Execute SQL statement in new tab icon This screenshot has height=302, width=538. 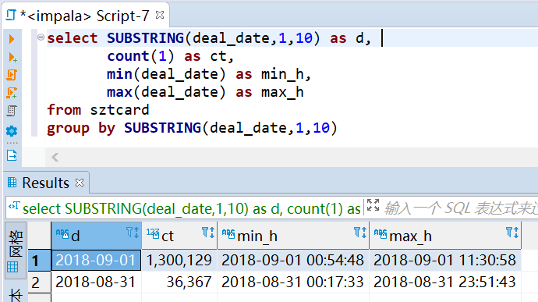pyautogui.click(x=12, y=57)
